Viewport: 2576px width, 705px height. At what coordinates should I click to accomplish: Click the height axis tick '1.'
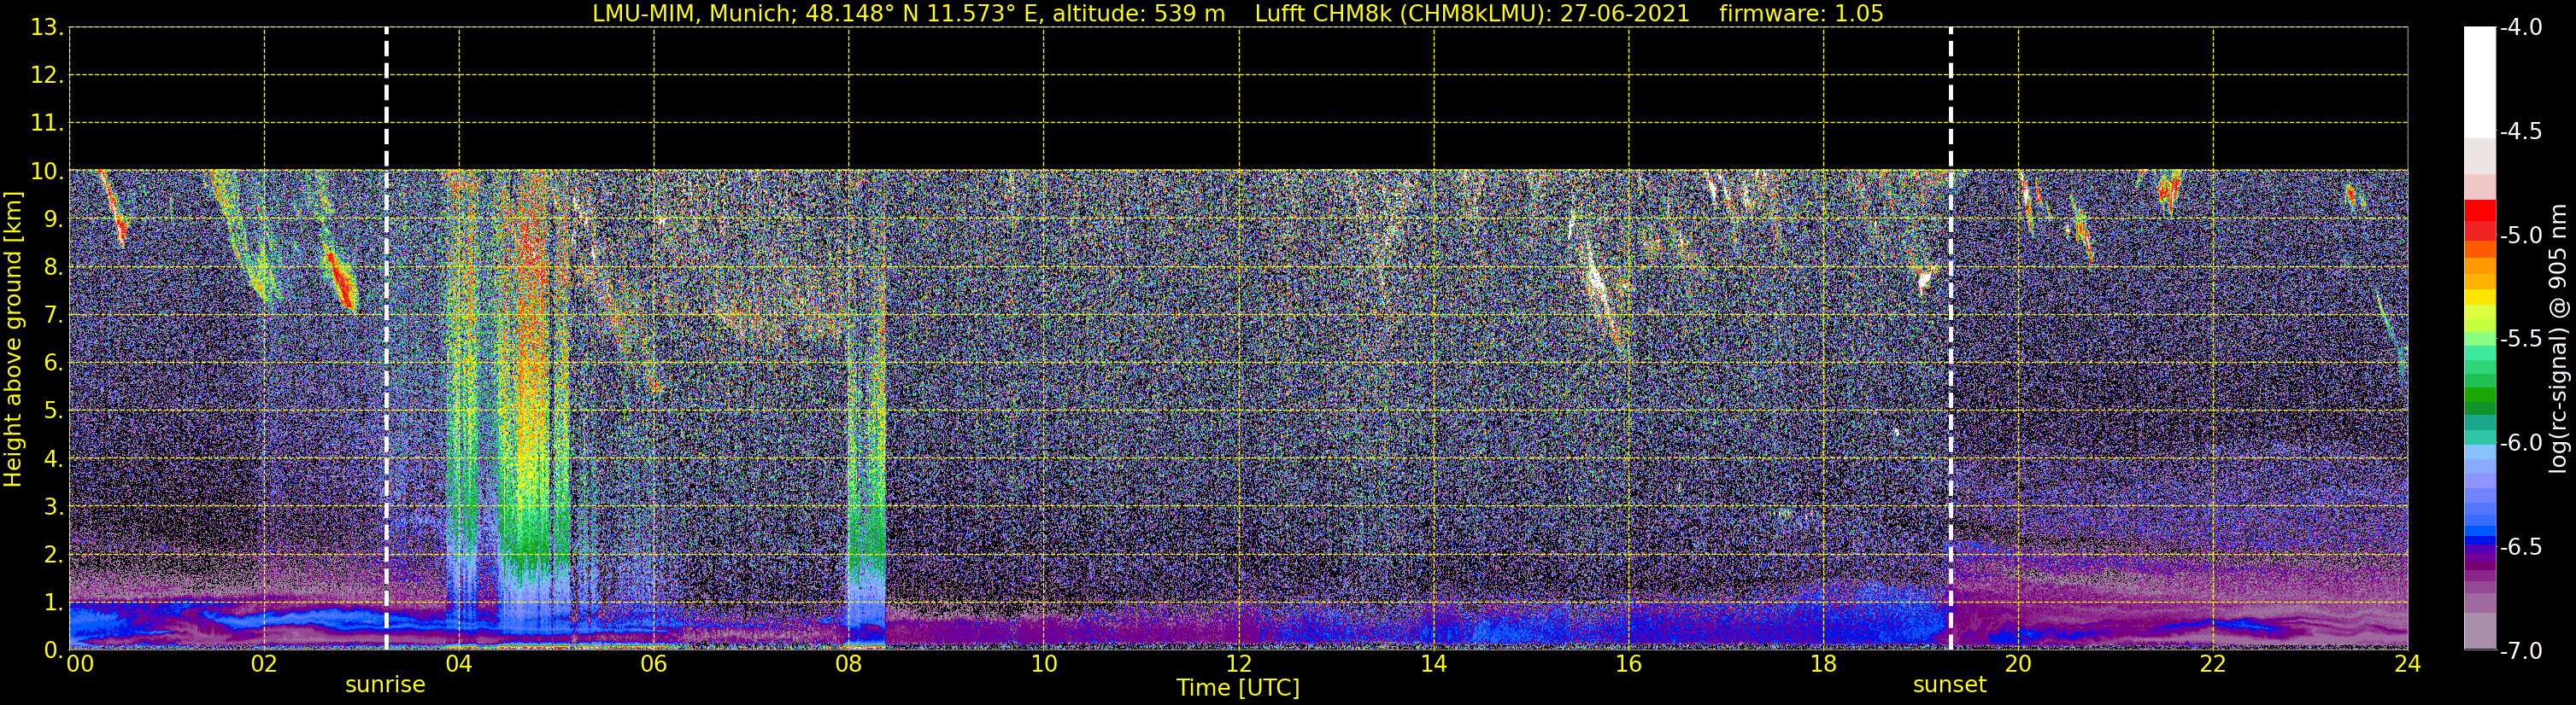(52, 602)
